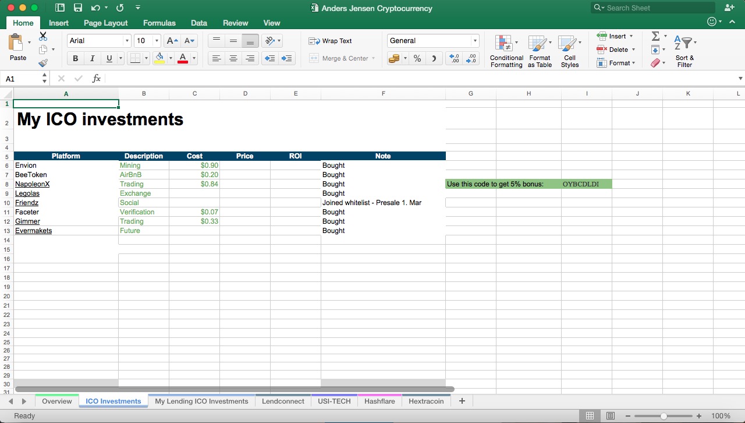Open the font name Arial dropdown
Screen dimensions: 745x423
tap(126, 41)
